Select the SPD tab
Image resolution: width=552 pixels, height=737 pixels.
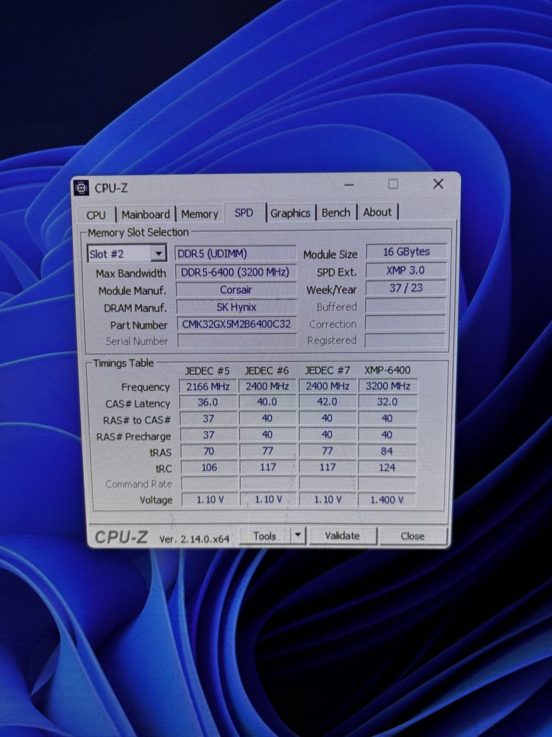coord(244,212)
